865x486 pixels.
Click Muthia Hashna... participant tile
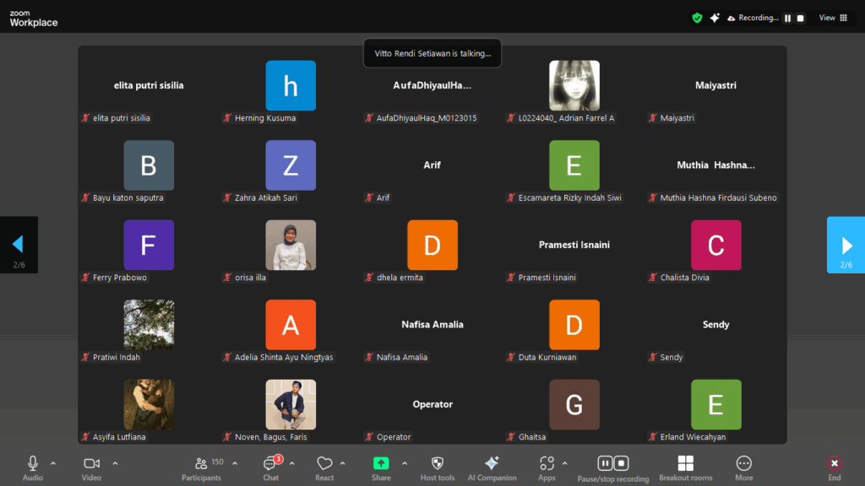point(716,165)
